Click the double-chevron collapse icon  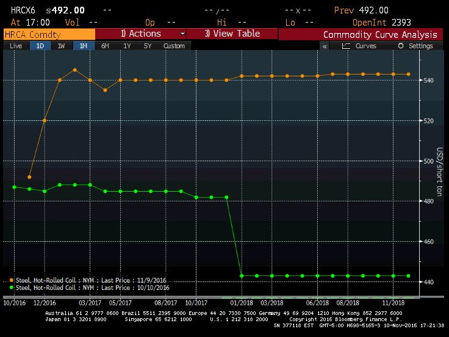click(x=325, y=46)
